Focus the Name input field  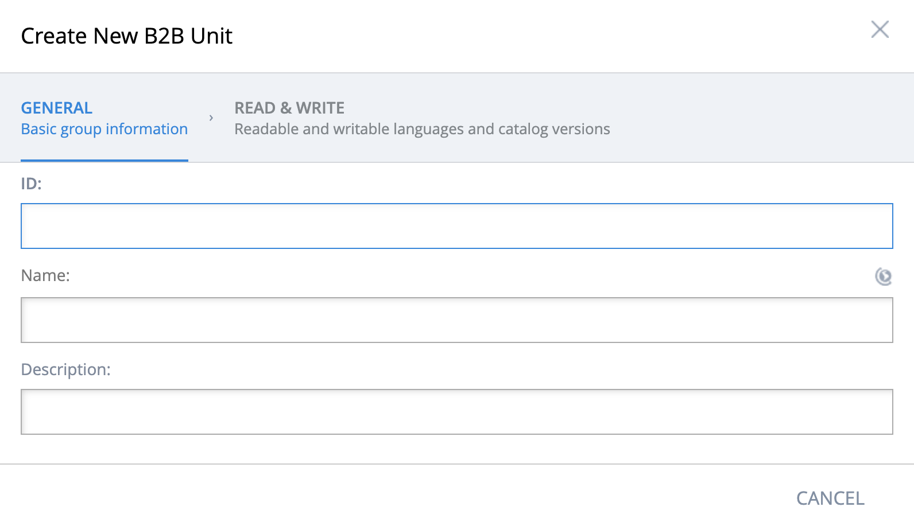point(457,320)
